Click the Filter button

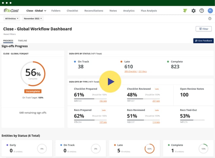(x=204, y=29)
